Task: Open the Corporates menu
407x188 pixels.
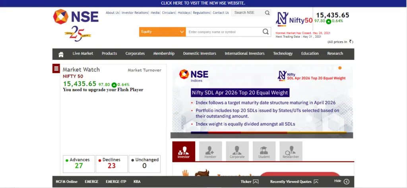Action: click(x=135, y=53)
